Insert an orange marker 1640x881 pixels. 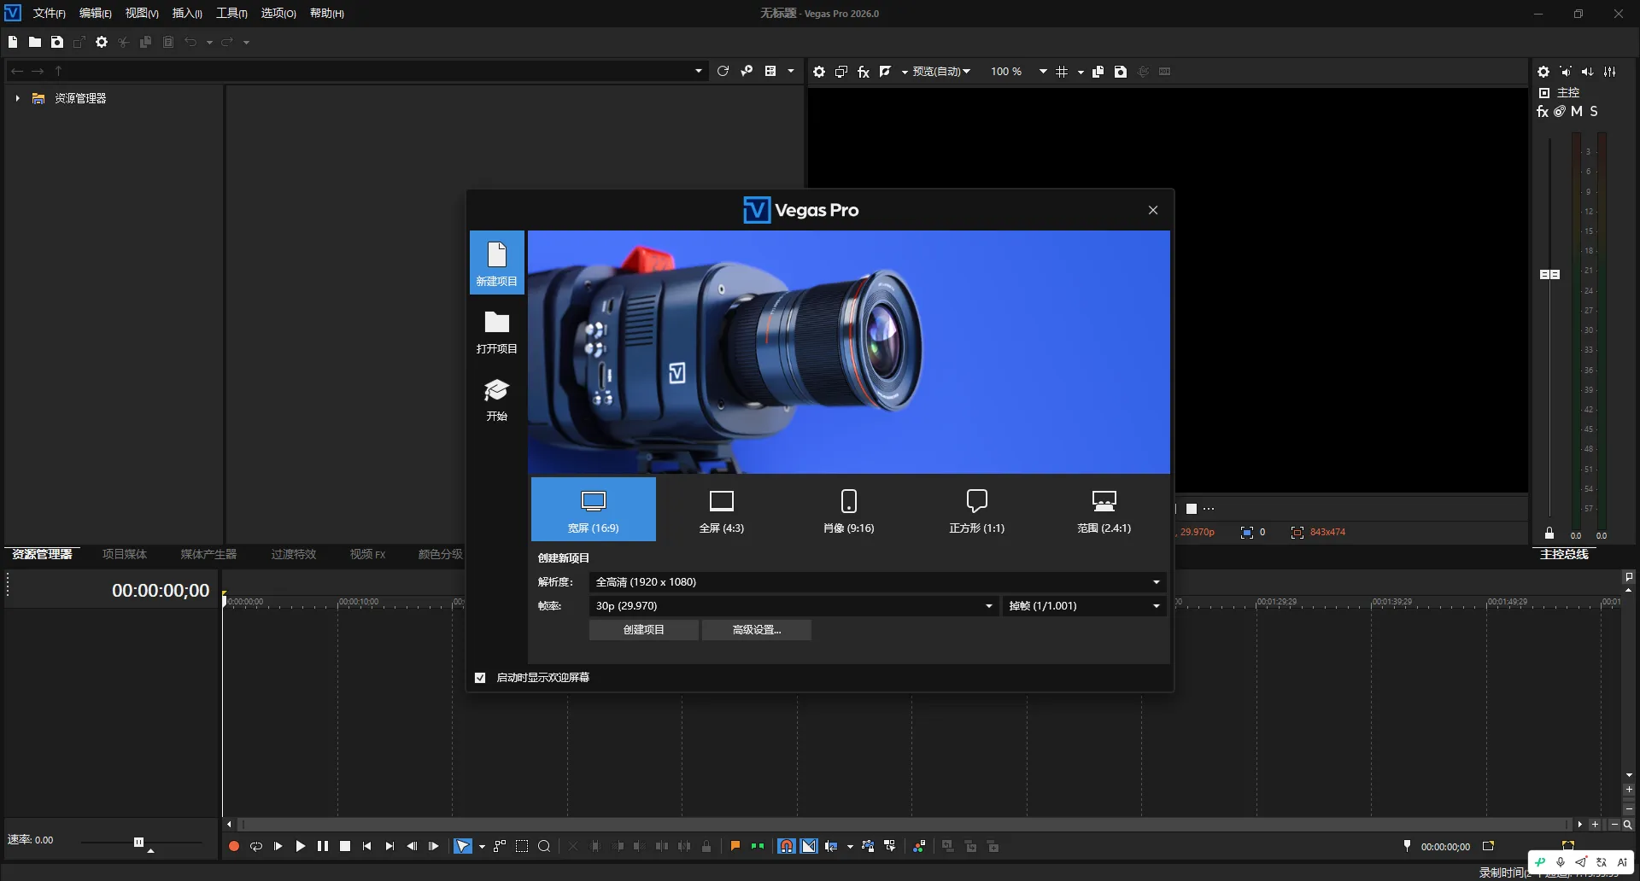735,846
